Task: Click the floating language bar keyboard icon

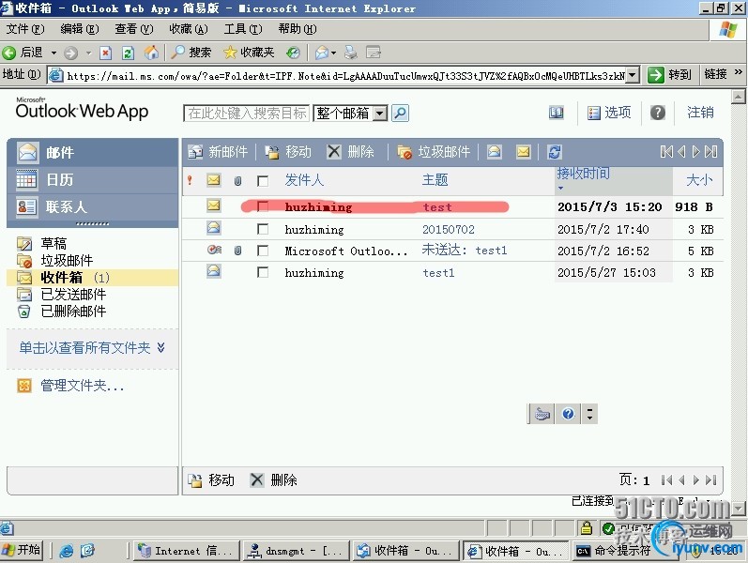Action: click(x=542, y=414)
